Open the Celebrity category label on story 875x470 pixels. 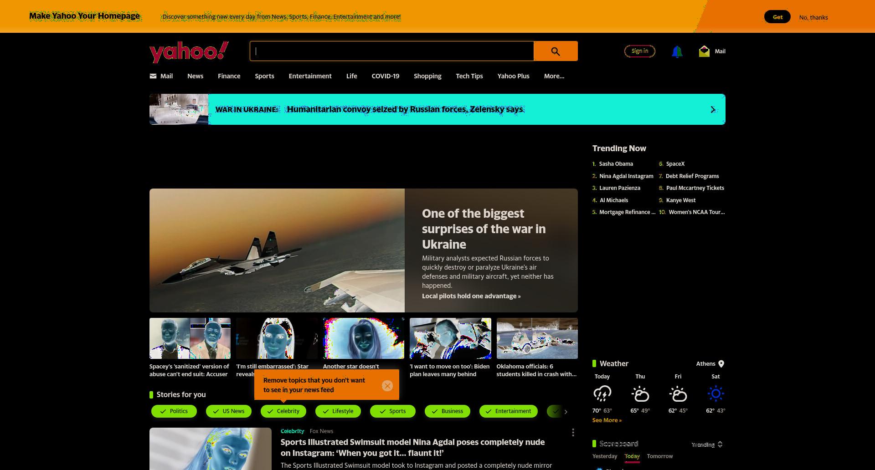[293, 431]
